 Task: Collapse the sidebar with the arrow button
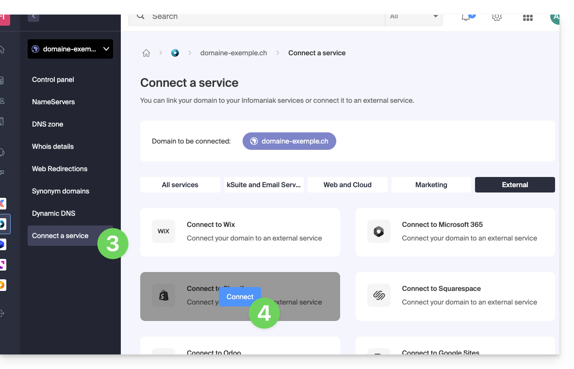[33, 17]
